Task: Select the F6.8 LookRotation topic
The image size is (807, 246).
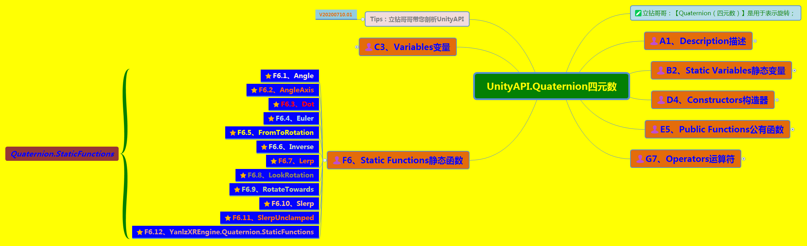Action: pyautogui.click(x=277, y=175)
